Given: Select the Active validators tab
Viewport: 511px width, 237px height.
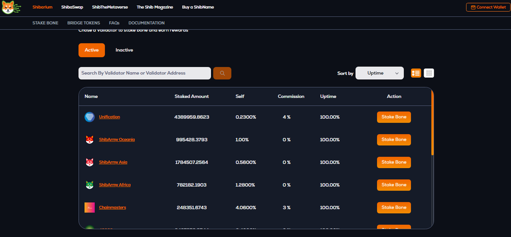Looking at the screenshot, I should pos(91,50).
